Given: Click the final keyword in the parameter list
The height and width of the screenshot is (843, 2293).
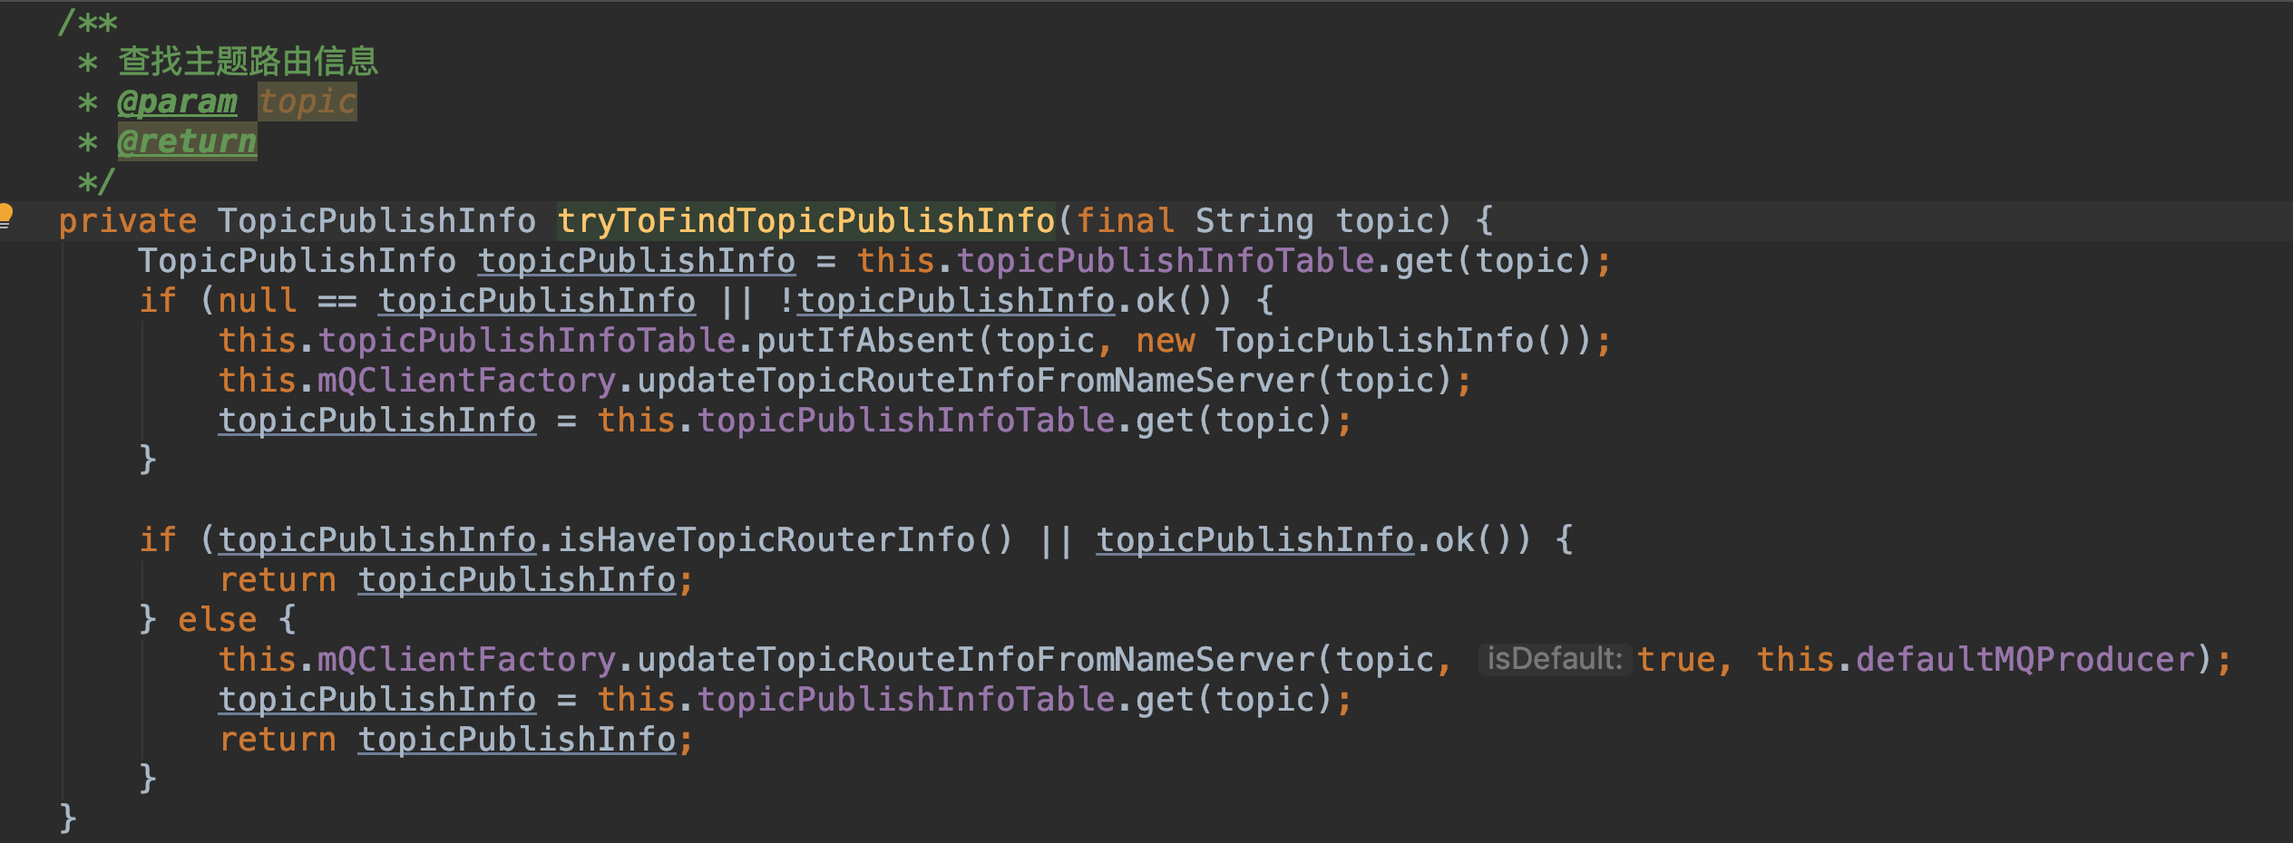Looking at the screenshot, I should coord(1126,221).
